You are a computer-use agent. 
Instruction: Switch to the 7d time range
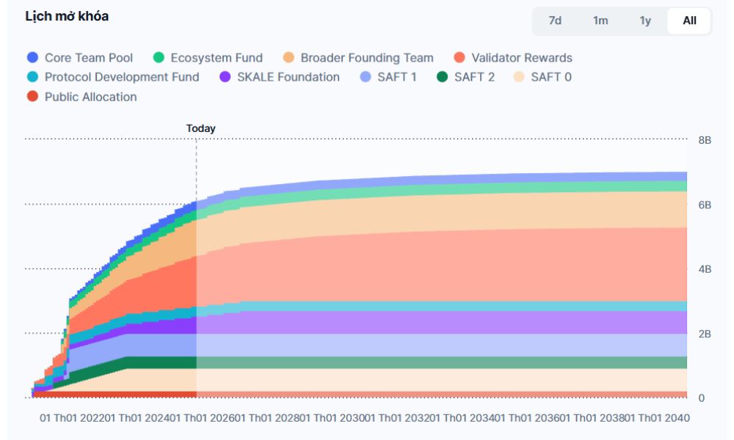point(555,21)
